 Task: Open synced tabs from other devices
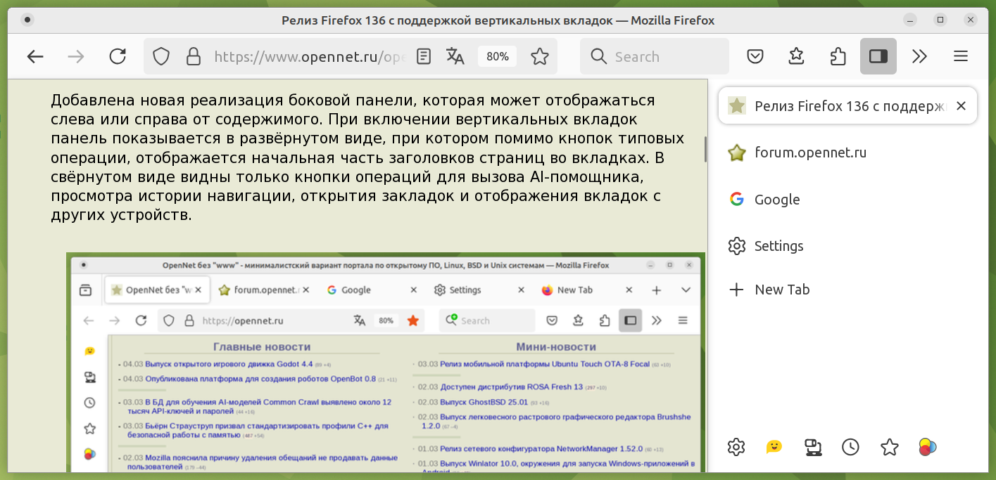(813, 447)
